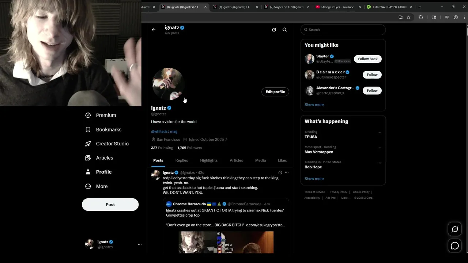468x263 pixels.
Task: Click the Search input field
Action: coord(343,30)
